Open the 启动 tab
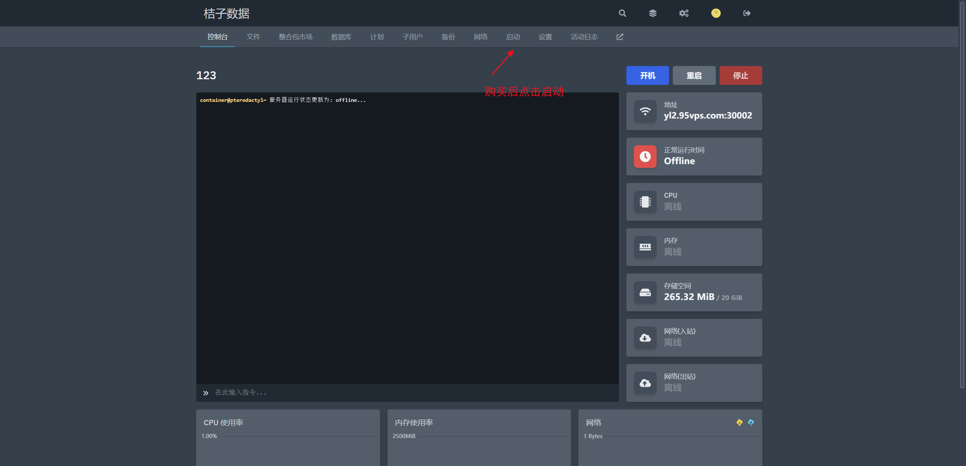 pos(513,37)
